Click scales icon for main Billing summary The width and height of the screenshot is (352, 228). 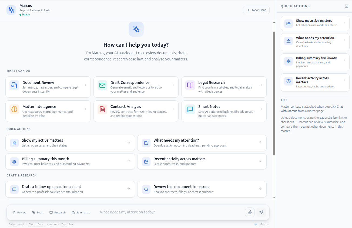pyautogui.click(x=14, y=161)
